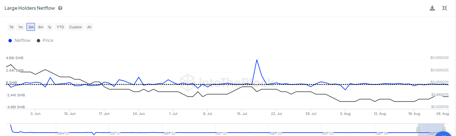Select the 6m time range

[x=41, y=27]
